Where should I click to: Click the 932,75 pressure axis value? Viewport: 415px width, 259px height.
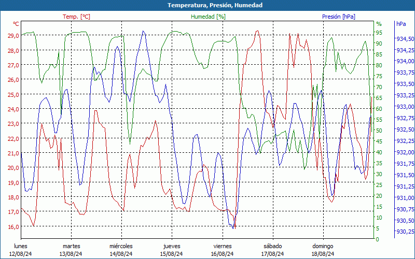(x=405, y=118)
